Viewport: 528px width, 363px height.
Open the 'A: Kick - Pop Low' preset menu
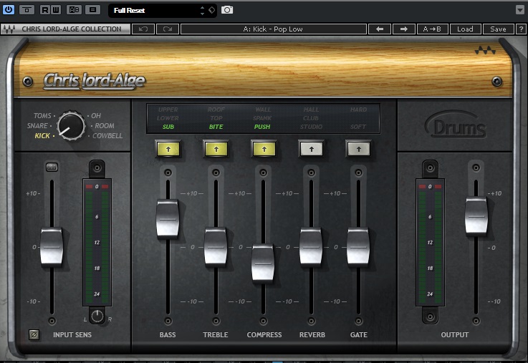coord(274,29)
